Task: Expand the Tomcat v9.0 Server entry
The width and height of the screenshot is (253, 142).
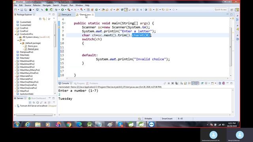Action: 15,106
